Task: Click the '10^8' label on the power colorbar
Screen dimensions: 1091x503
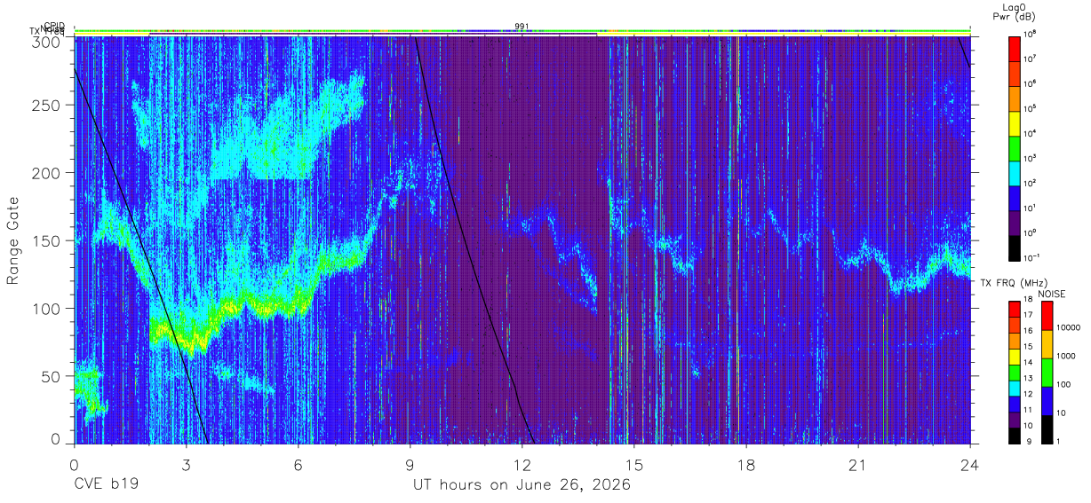Action: point(1031,34)
